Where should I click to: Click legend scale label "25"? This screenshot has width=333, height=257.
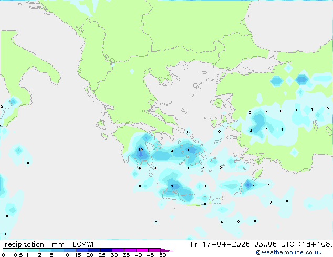click(x=102, y=255)
